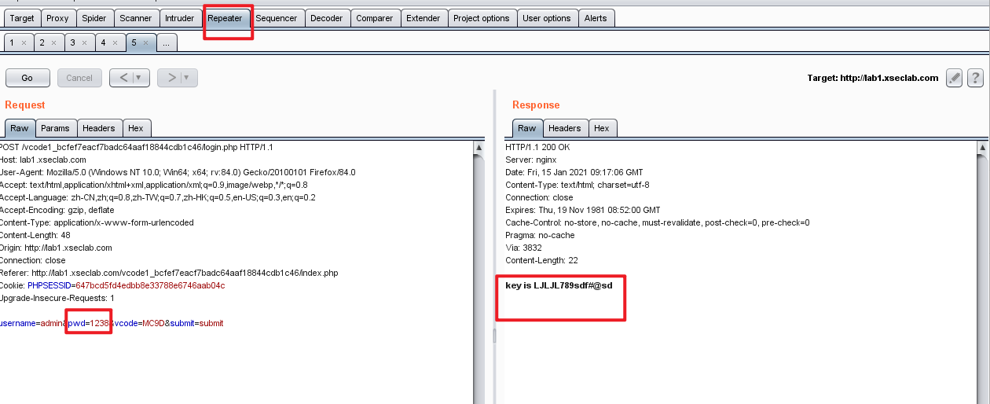This screenshot has height=404, width=990.
Task: Open the Request Headers tab
Action: (99, 128)
